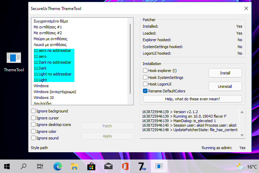Image resolution: width=259 pixels, height=173 pixels.
Task: Click the 'Running as admin:' label
Action: coord(217,148)
